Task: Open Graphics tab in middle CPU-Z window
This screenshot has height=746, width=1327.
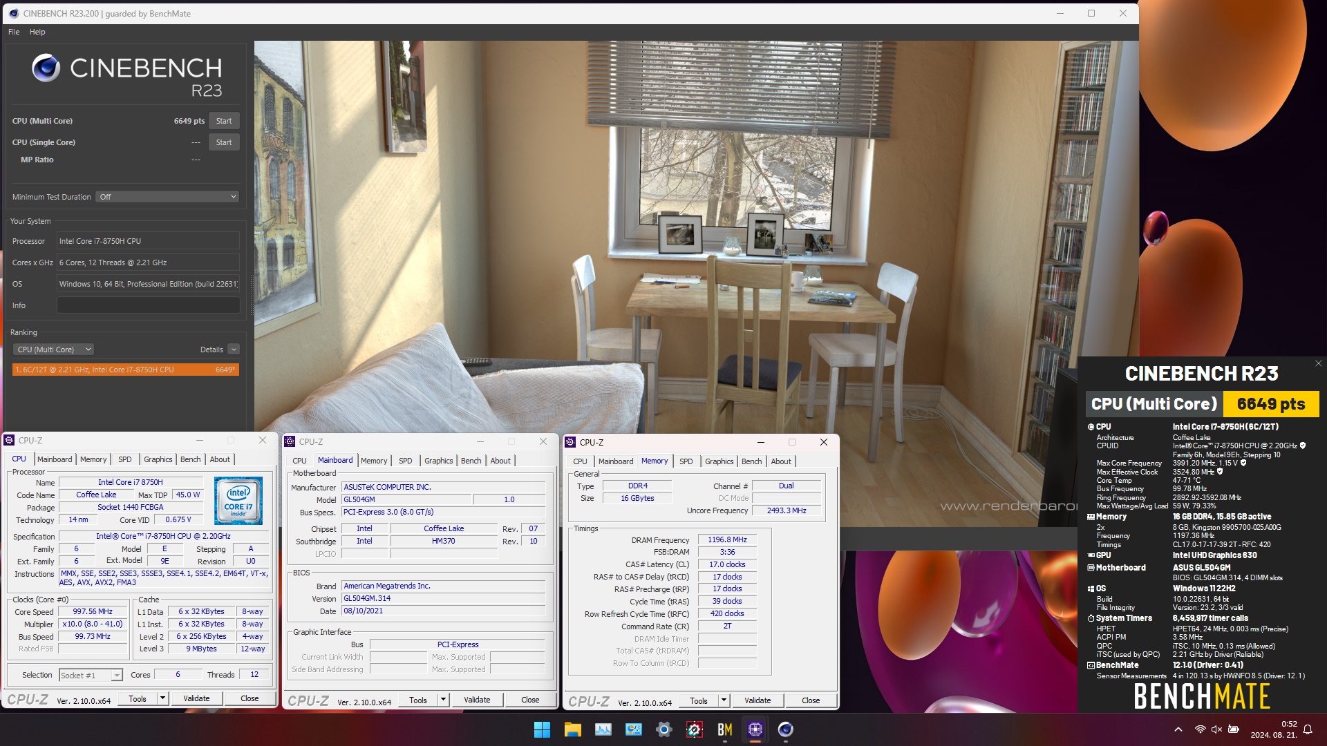Action: point(439,461)
